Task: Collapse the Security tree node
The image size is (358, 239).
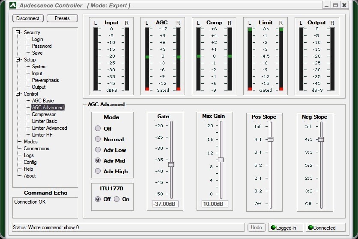Action: [18, 32]
